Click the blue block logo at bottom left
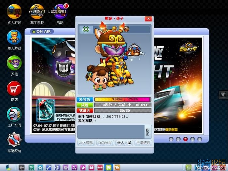Screen dimensions: 228x171 click(x=8, y=167)
